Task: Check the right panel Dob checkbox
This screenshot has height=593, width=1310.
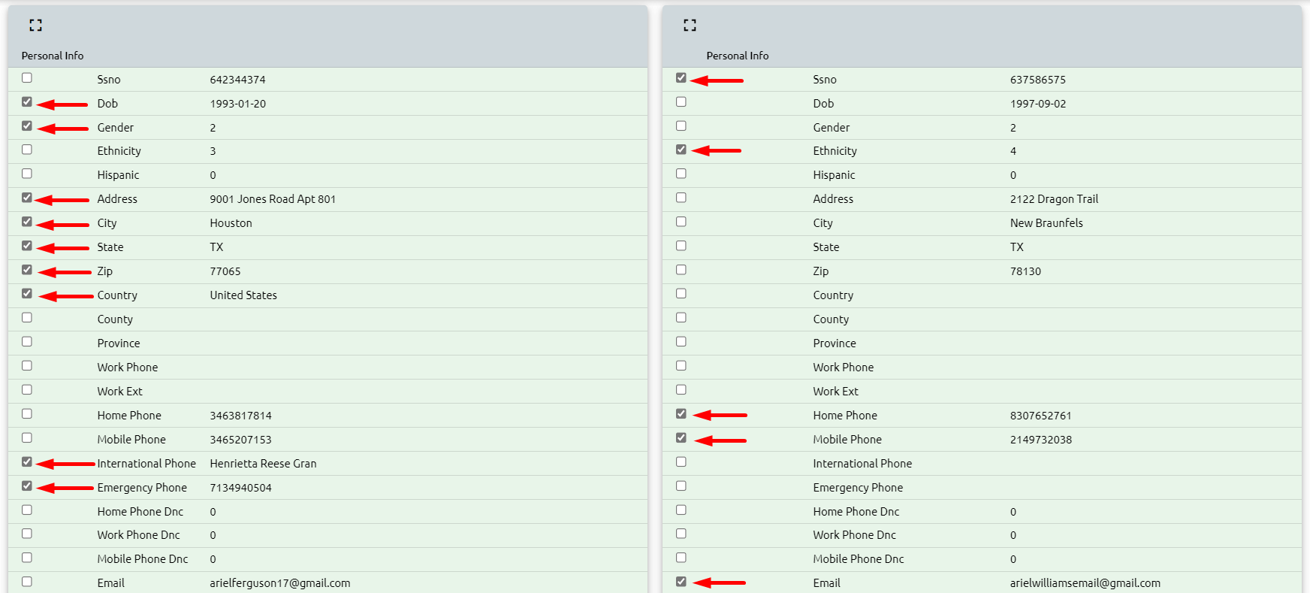Action: pyautogui.click(x=681, y=102)
